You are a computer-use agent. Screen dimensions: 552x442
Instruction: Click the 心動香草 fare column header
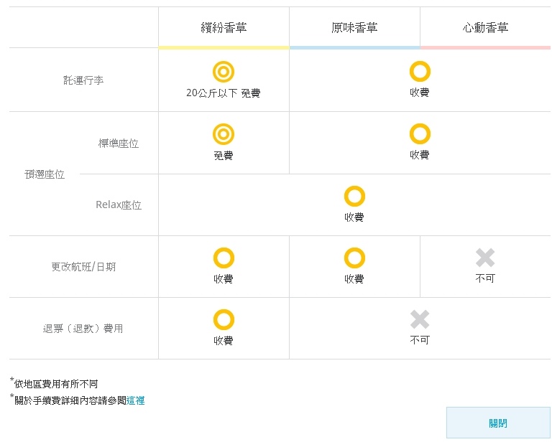coord(485,28)
